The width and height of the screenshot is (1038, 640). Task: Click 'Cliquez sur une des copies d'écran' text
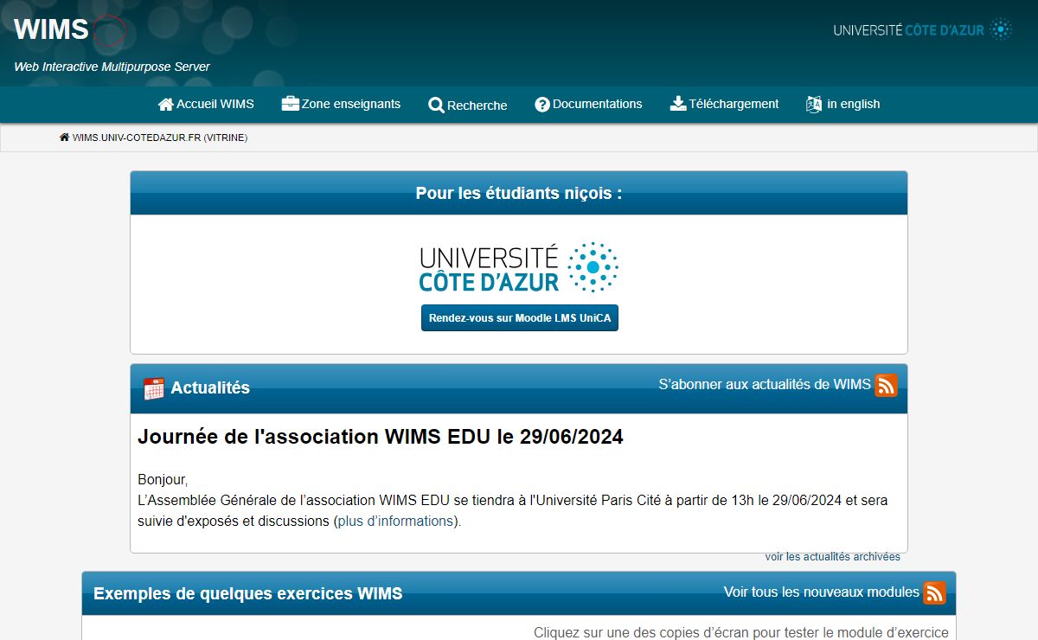point(740,632)
